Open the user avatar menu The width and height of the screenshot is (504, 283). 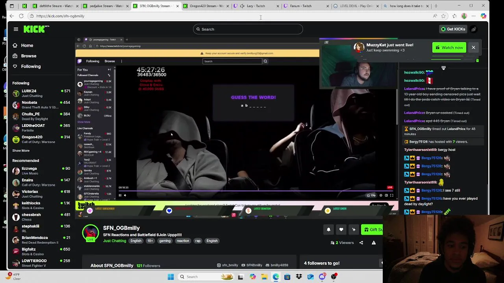click(x=474, y=29)
